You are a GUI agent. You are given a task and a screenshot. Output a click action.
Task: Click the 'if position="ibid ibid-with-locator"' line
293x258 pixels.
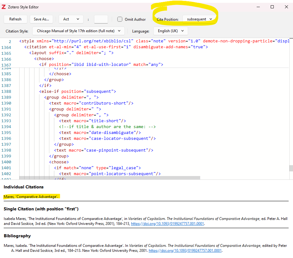101,64
